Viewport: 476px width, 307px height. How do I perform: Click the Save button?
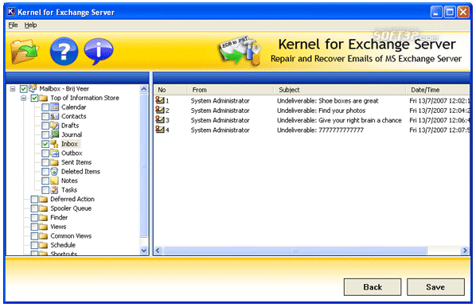click(x=435, y=286)
